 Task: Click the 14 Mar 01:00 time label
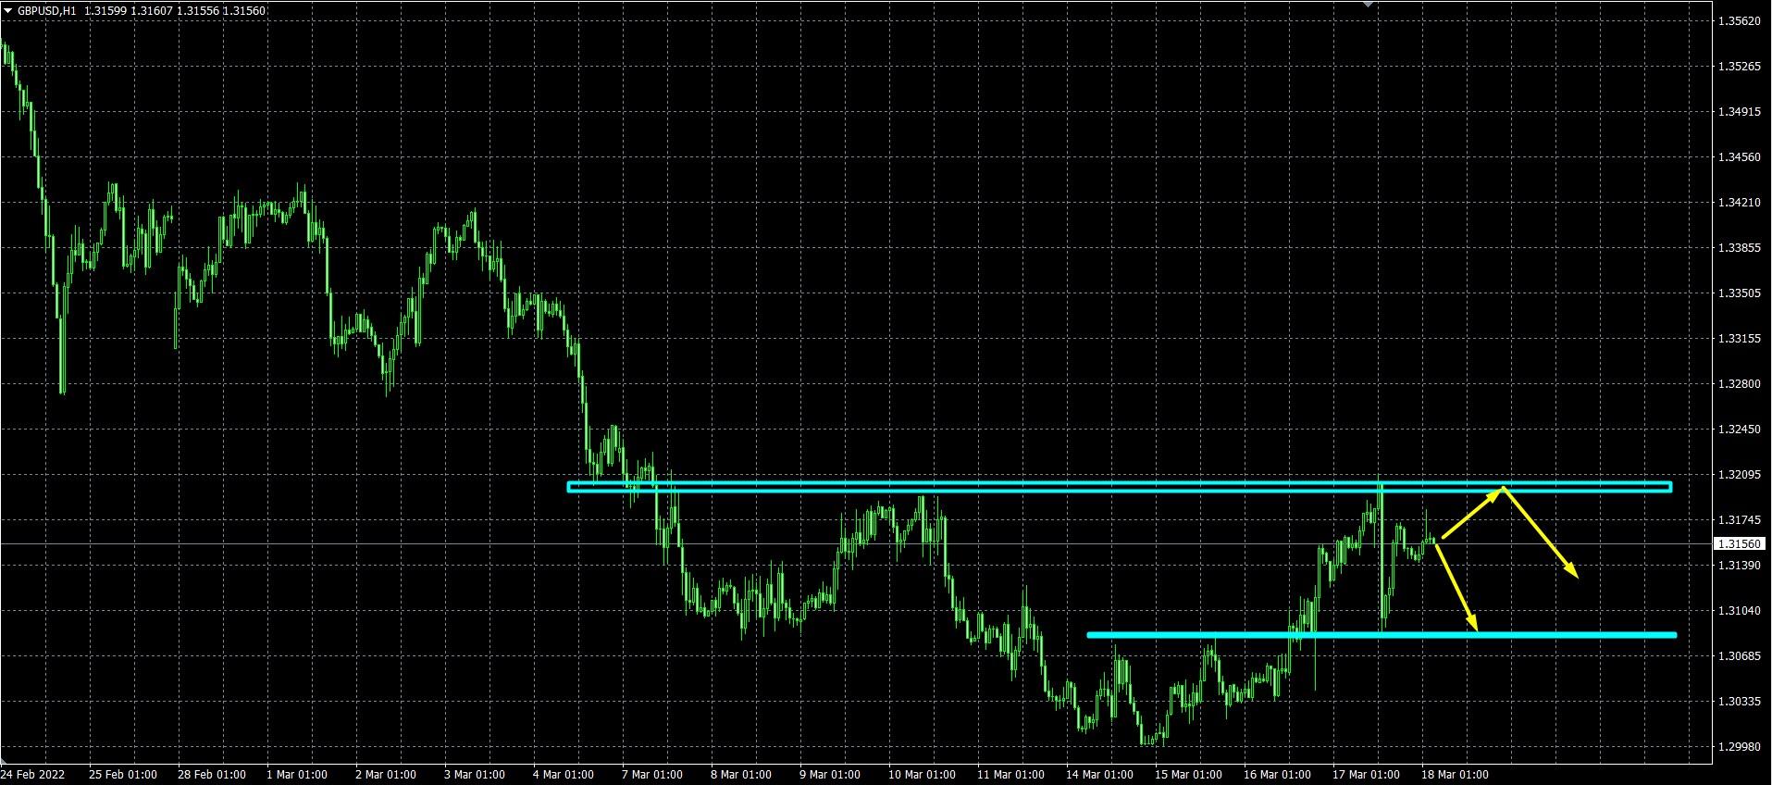[1099, 775]
